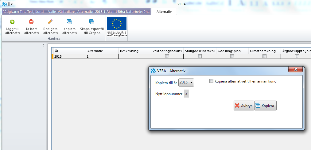The height and width of the screenshot is (150, 311).
Task: Toggle Klimatberäkning checkbox for 2015 row
Action: (x=264, y=56)
